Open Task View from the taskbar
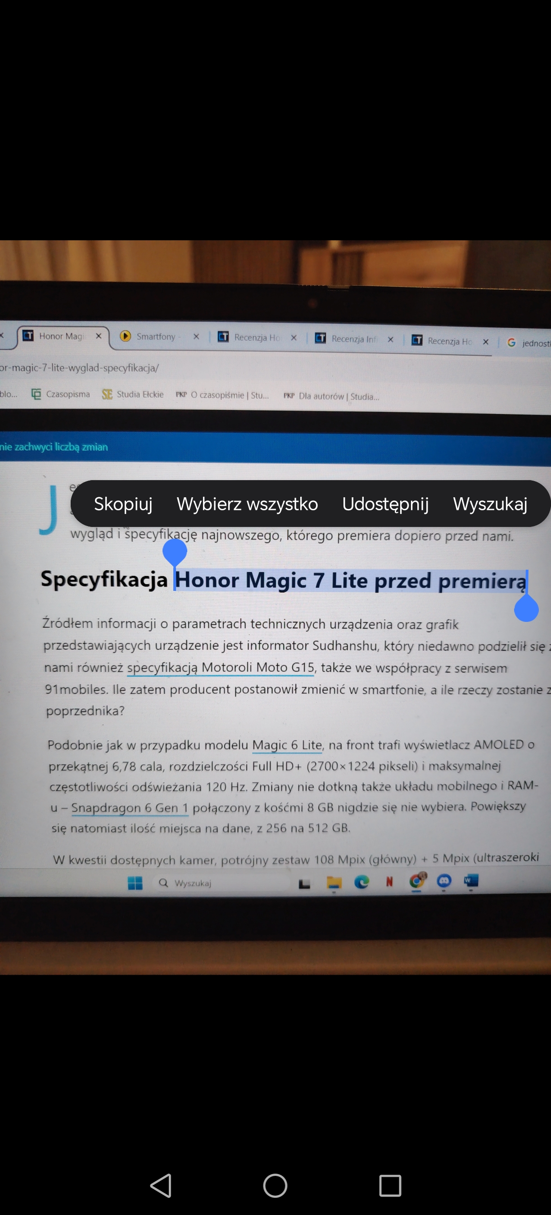551x1215 pixels. click(x=304, y=883)
